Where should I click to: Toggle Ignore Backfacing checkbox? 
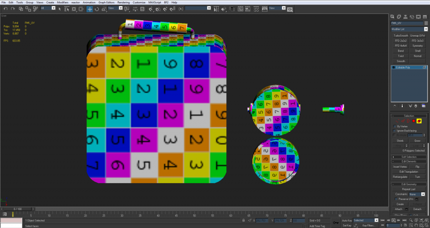394,131
